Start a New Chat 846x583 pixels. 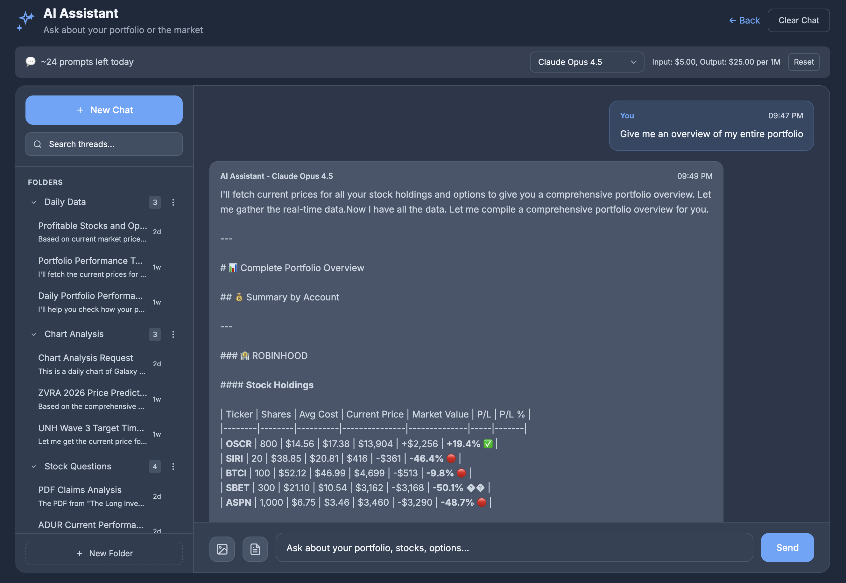click(104, 110)
